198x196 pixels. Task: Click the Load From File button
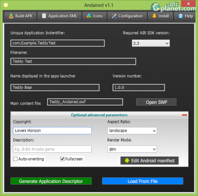[143, 181]
